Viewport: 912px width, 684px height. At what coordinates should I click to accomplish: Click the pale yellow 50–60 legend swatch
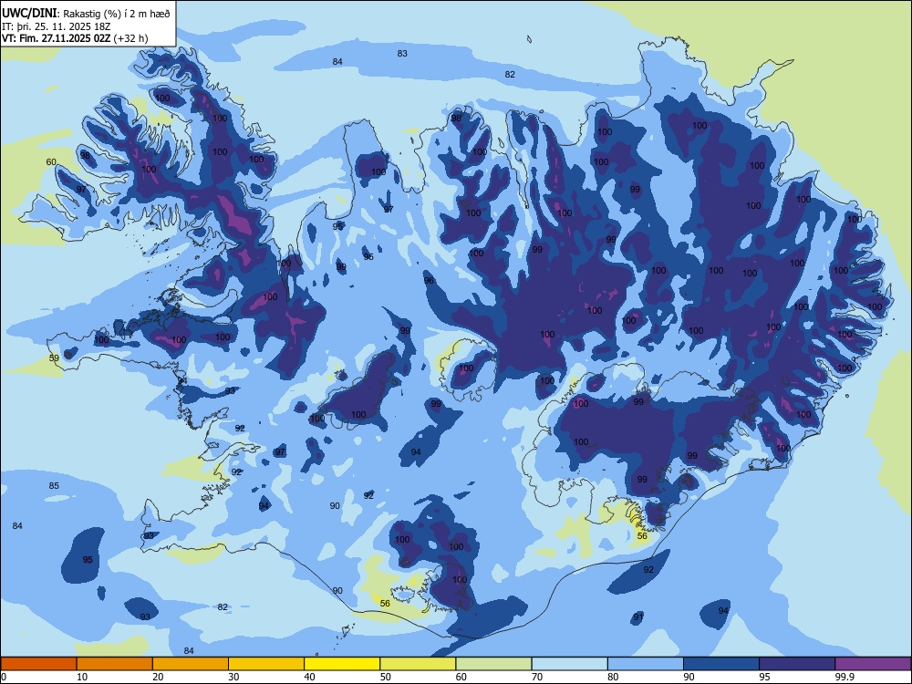pos(419,664)
